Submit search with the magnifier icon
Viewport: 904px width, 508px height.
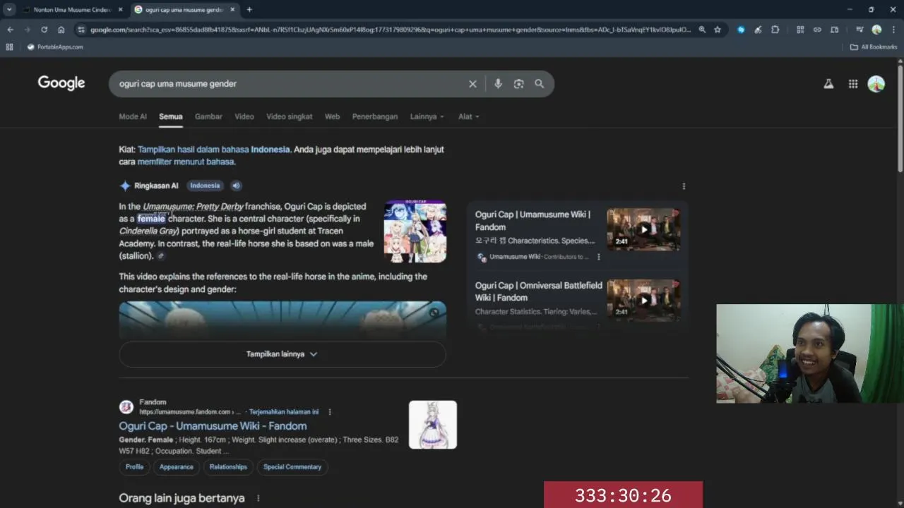[540, 84]
